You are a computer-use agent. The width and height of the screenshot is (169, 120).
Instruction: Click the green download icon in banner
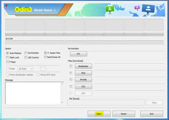coord(110,9)
